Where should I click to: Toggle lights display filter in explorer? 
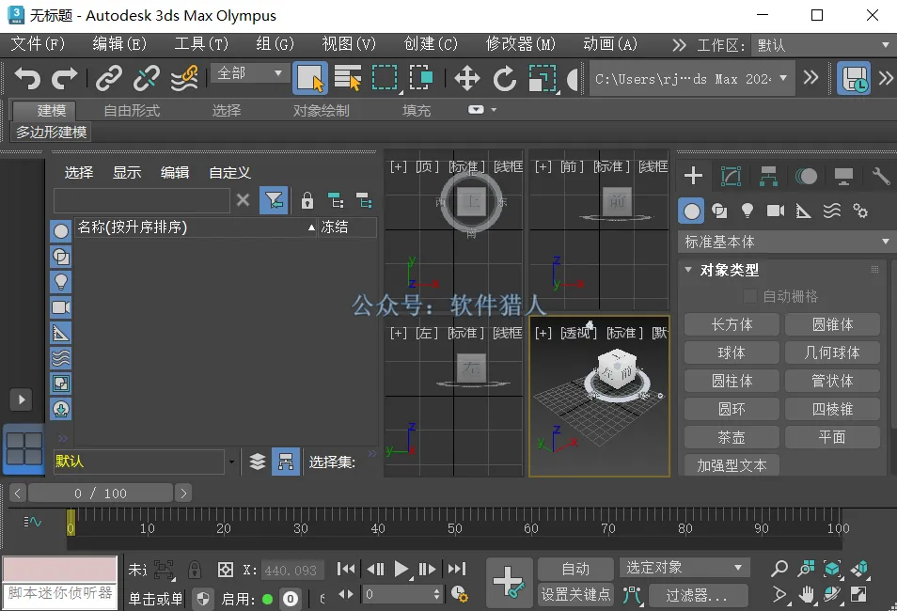tap(60, 281)
